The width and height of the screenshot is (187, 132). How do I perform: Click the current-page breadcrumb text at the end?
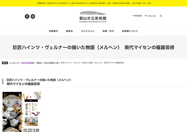click(x=92, y=63)
